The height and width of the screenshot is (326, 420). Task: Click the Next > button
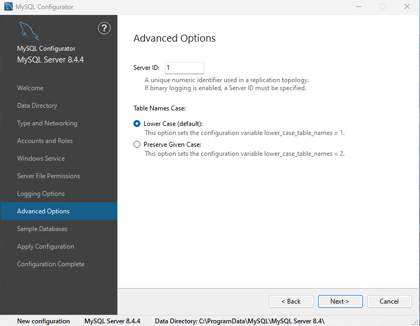coord(340,301)
